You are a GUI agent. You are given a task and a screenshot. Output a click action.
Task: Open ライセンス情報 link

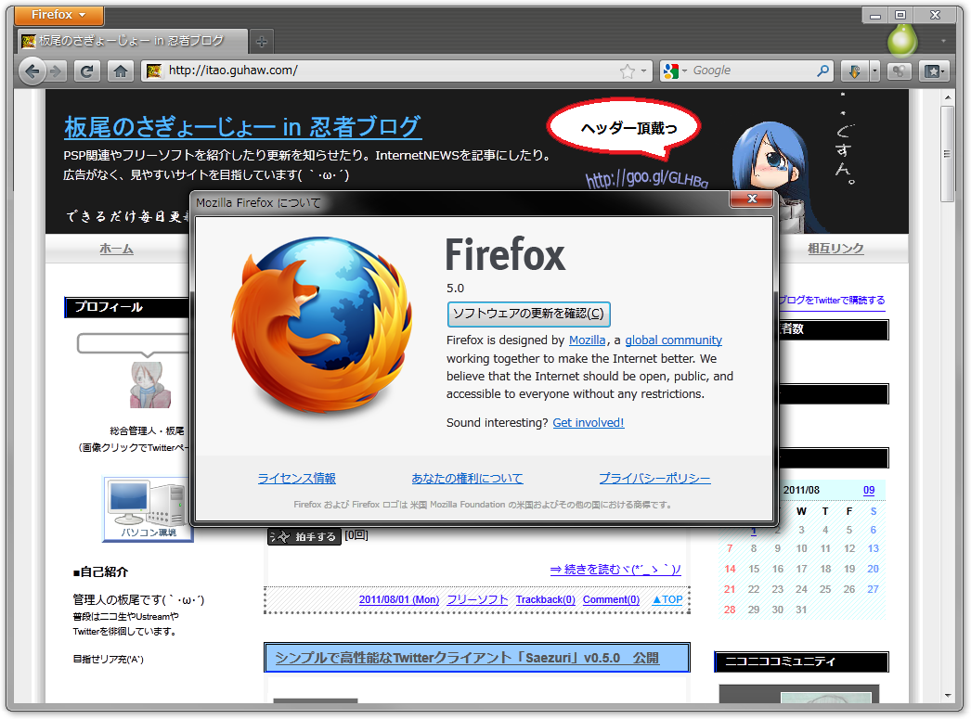click(297, 479)
